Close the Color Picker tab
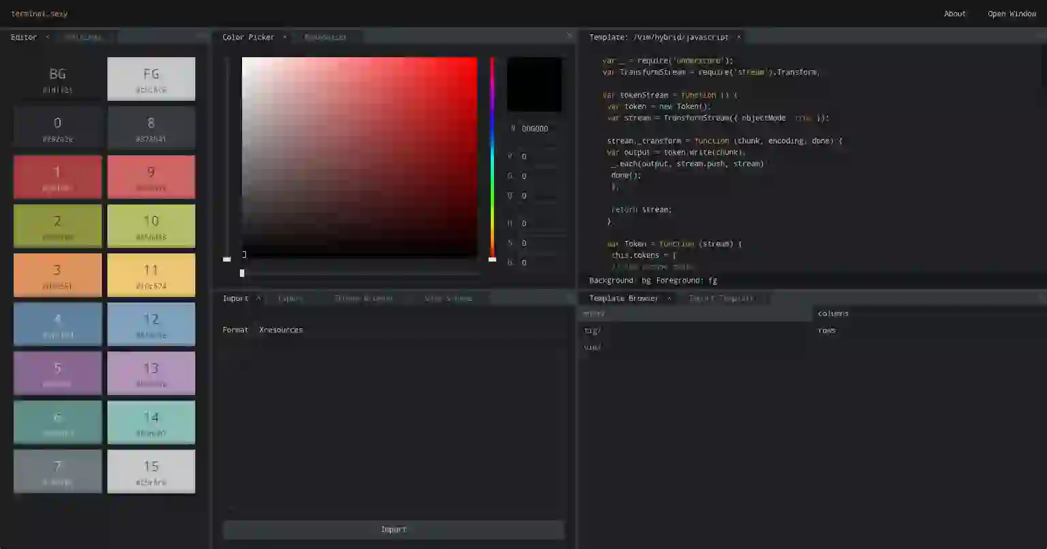Viewport: 1047px width, 549px height. tap(285, 37)
